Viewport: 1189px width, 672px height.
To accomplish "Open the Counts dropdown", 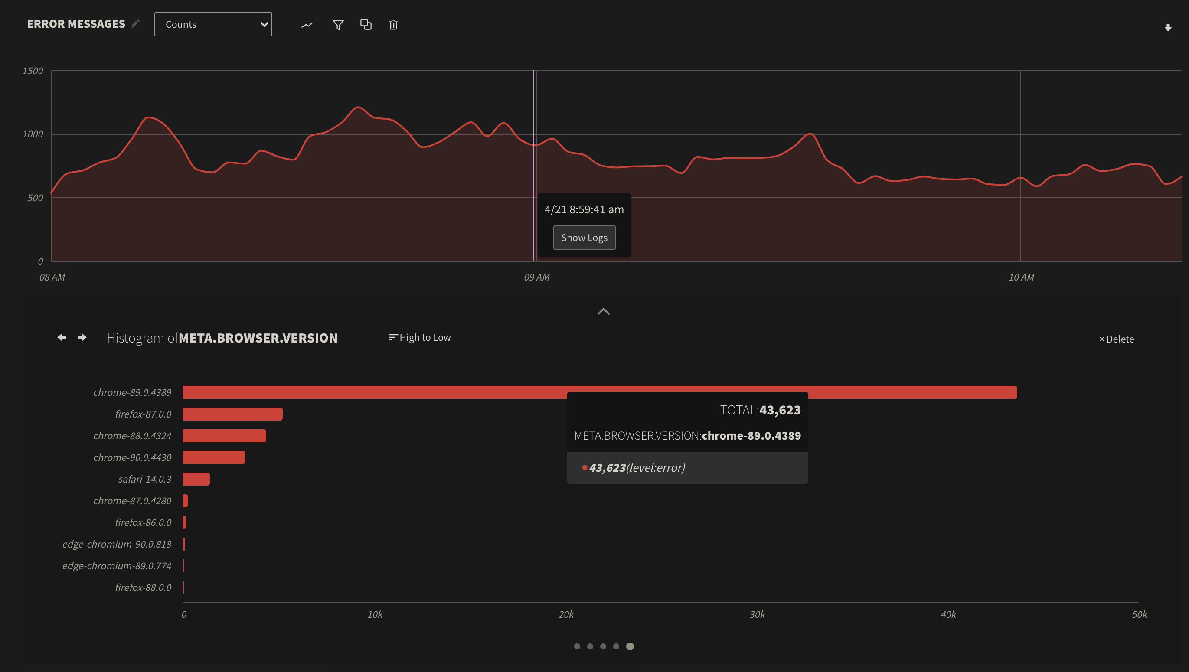I will pyautogui.click(x=213, y=24).
